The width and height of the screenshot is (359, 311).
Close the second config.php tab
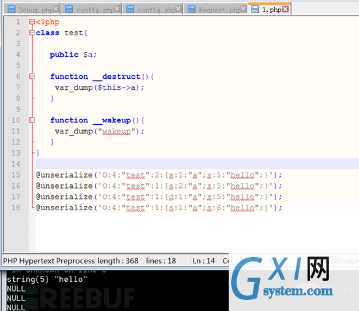(179, 9)
